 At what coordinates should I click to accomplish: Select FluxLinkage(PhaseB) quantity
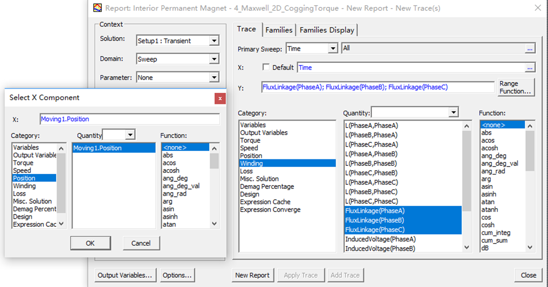(403, 220)
